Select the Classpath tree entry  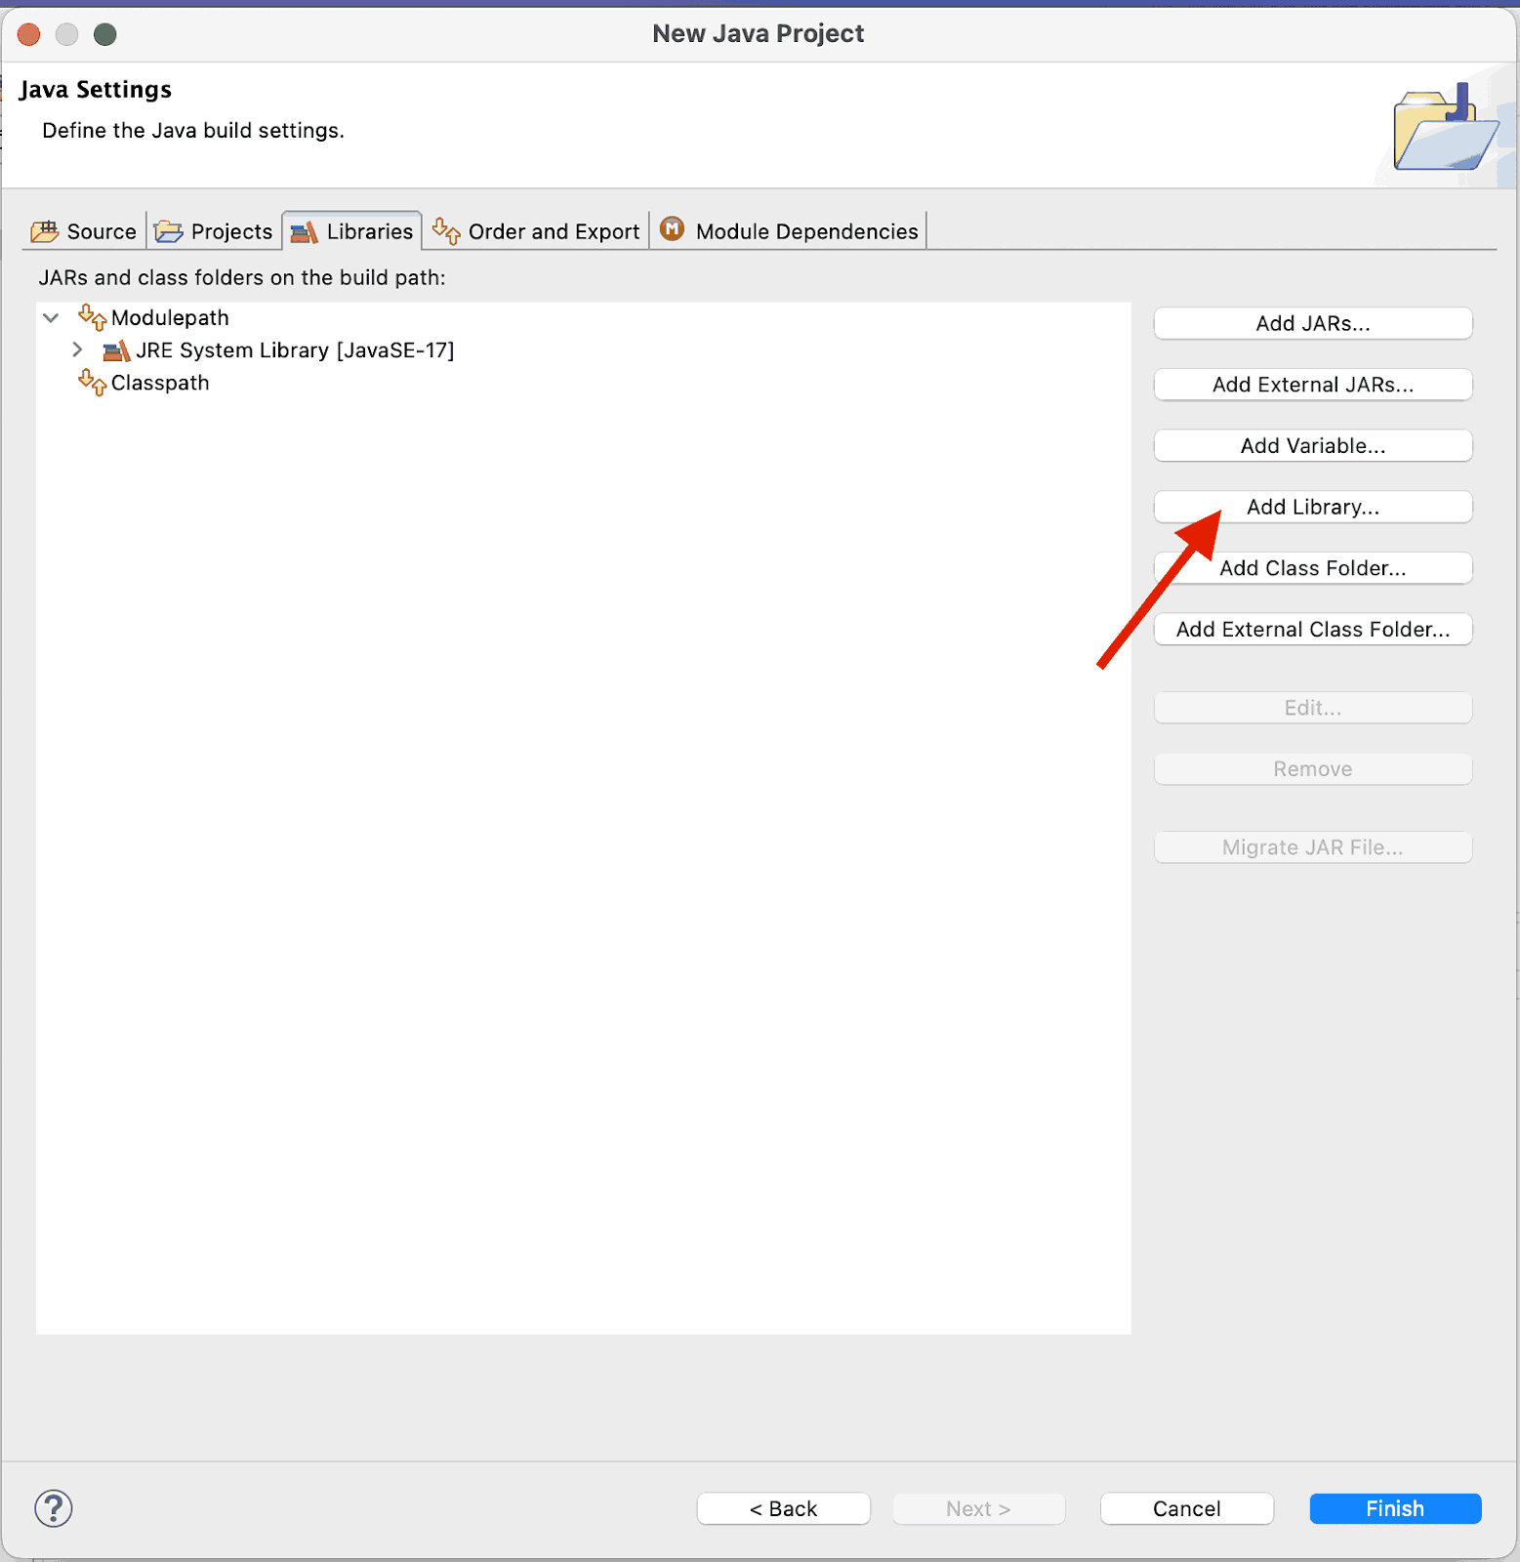coord(160,383)
